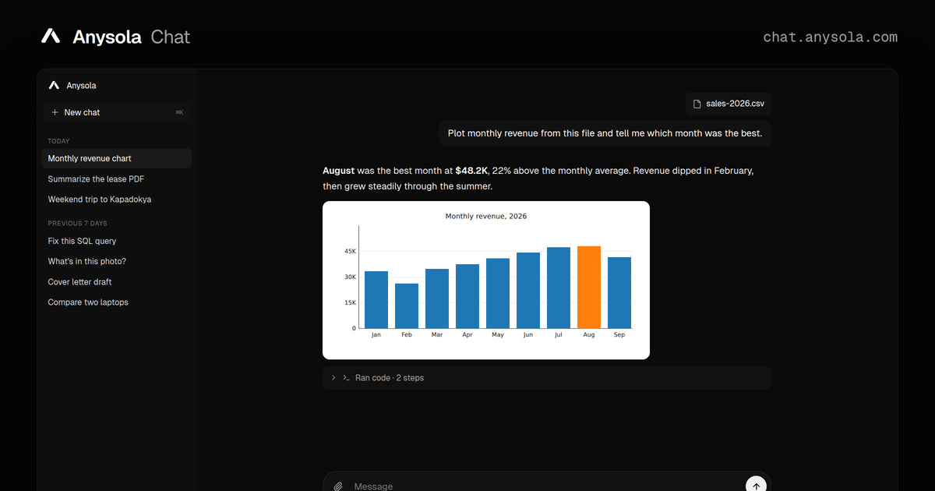Click the Monthly revenue chart image
This screenshot has width=935, height=491.
point(486,280)
